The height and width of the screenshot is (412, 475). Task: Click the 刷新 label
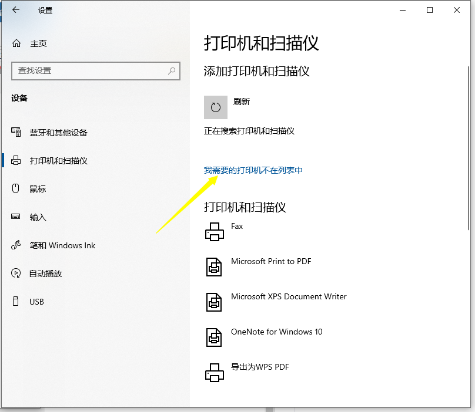click(242, 102)
